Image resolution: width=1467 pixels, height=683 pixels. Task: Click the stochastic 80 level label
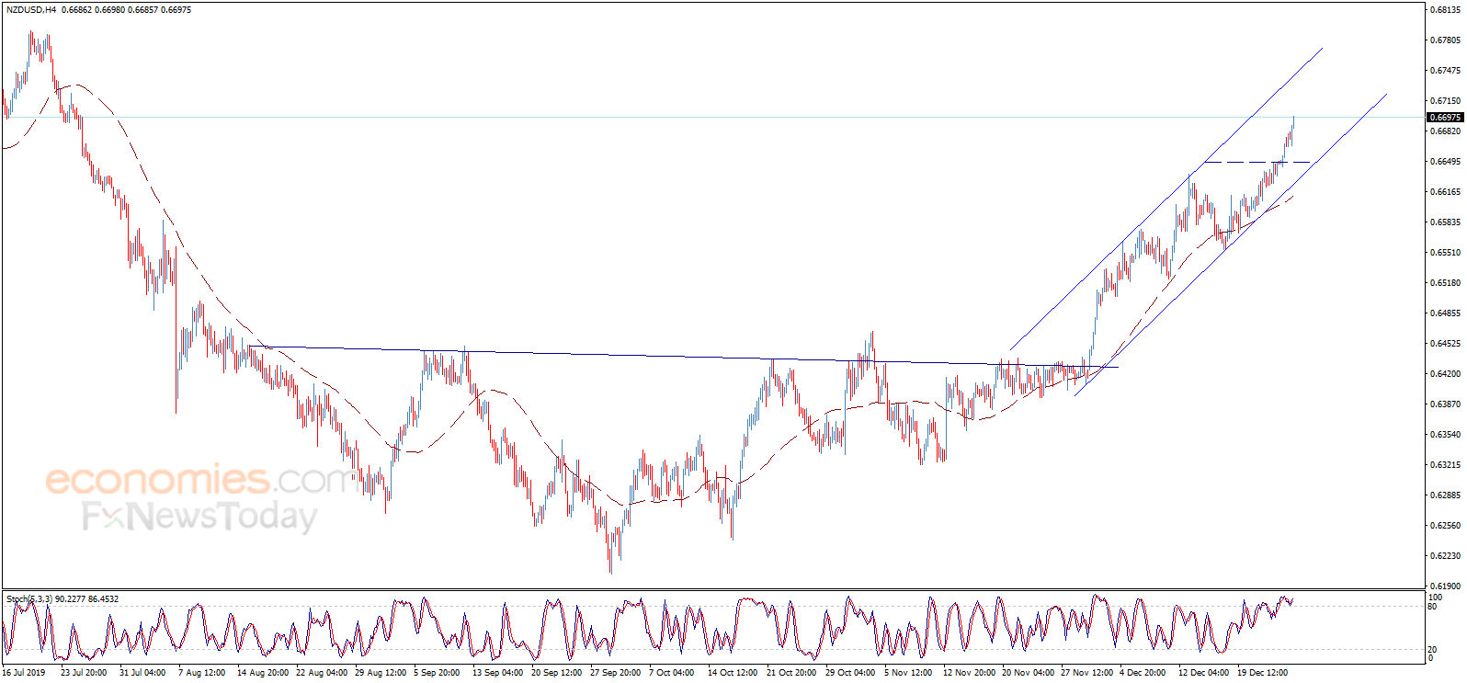click(x=1432, y=607)
